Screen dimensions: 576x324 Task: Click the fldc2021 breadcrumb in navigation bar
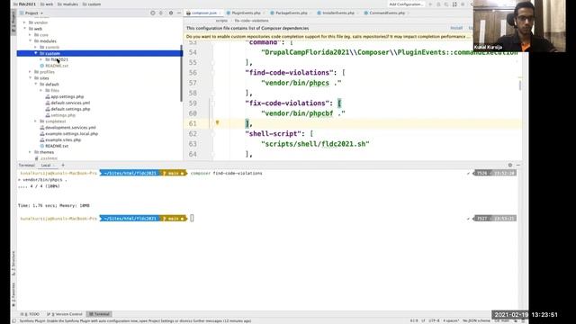24,4
